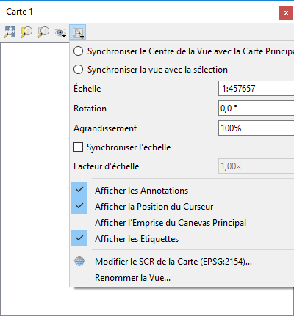Image resolution: width=294 pixels, height=316 pixels.
Task: Toggle Afficher les Etiquettes
Action: tap(182, 238)
